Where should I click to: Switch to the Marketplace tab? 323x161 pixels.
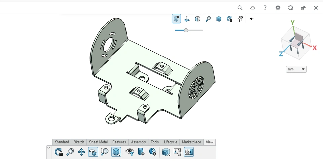[x=191, y=142]
